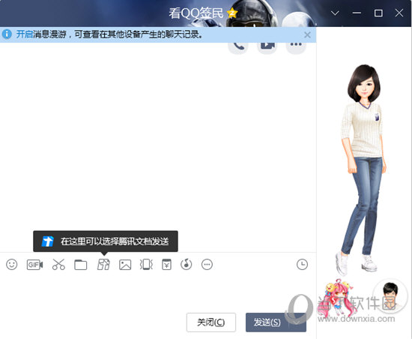The height and width of the screenshot is (339, 412).
Task: Dismiss the message roaming notification bar
Action: click(307, 34)
